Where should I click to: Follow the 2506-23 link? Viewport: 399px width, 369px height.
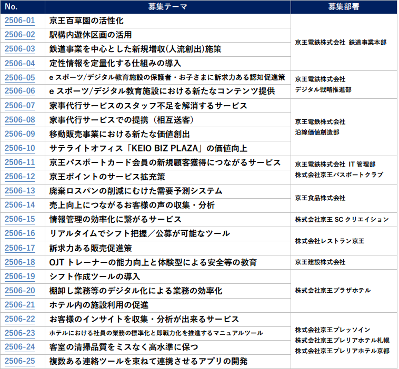(x=19, y=333)
